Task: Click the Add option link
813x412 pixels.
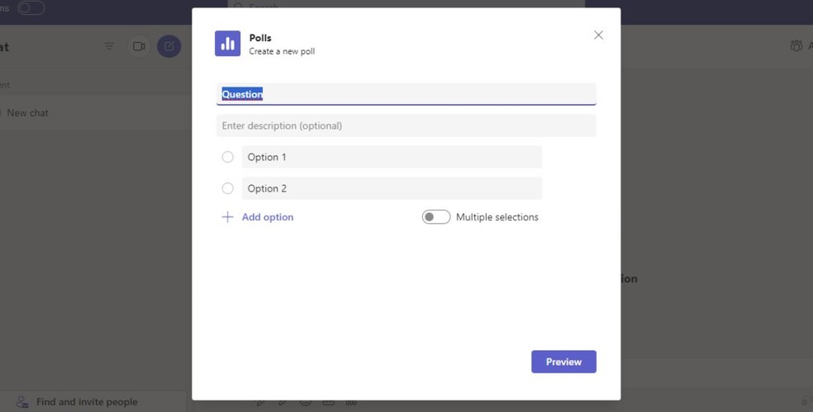Action: click(268, 217)
